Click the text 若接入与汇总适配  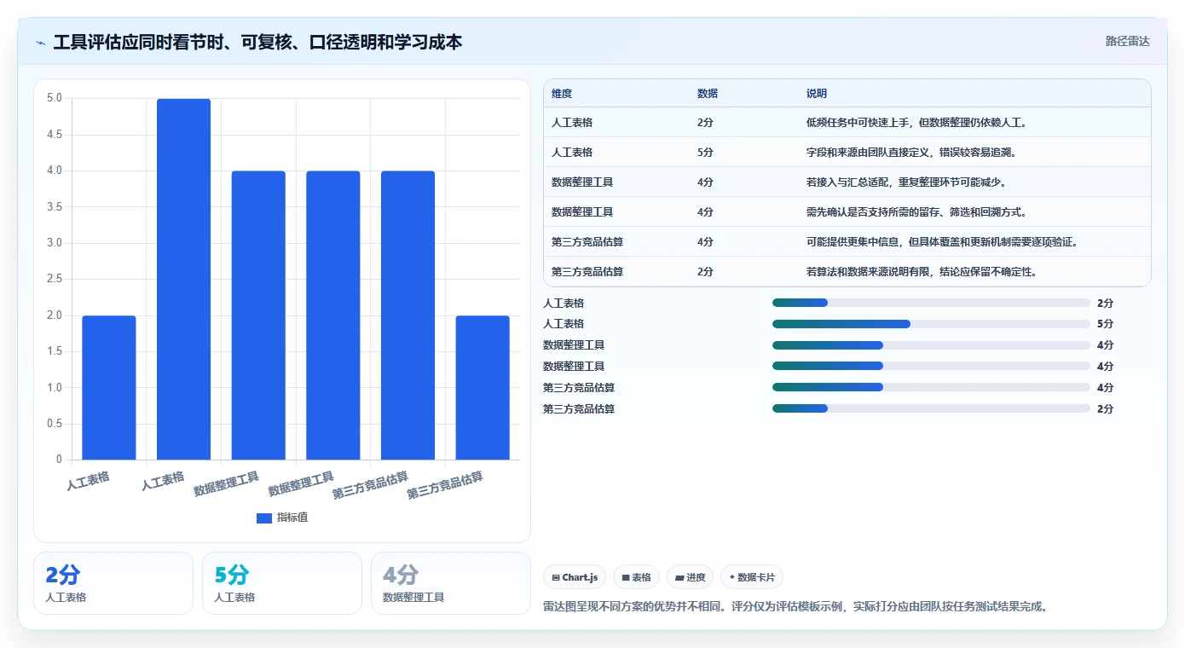pos(847,182)
